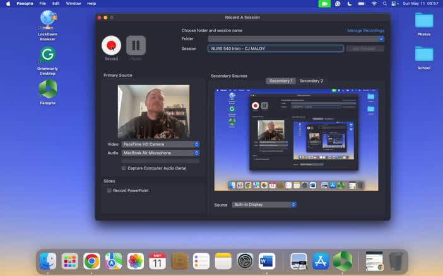
Task: Switch to the Secondary 2 tab
Action: [x=311, y=81]
